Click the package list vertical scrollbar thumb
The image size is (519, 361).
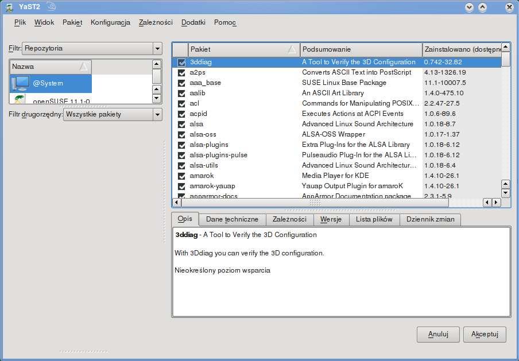pos(505,59)
